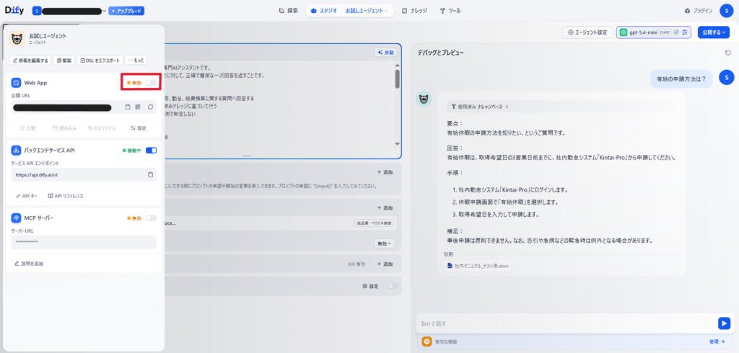Click 追加 above the .docx knowledge row

coord(385,208)
